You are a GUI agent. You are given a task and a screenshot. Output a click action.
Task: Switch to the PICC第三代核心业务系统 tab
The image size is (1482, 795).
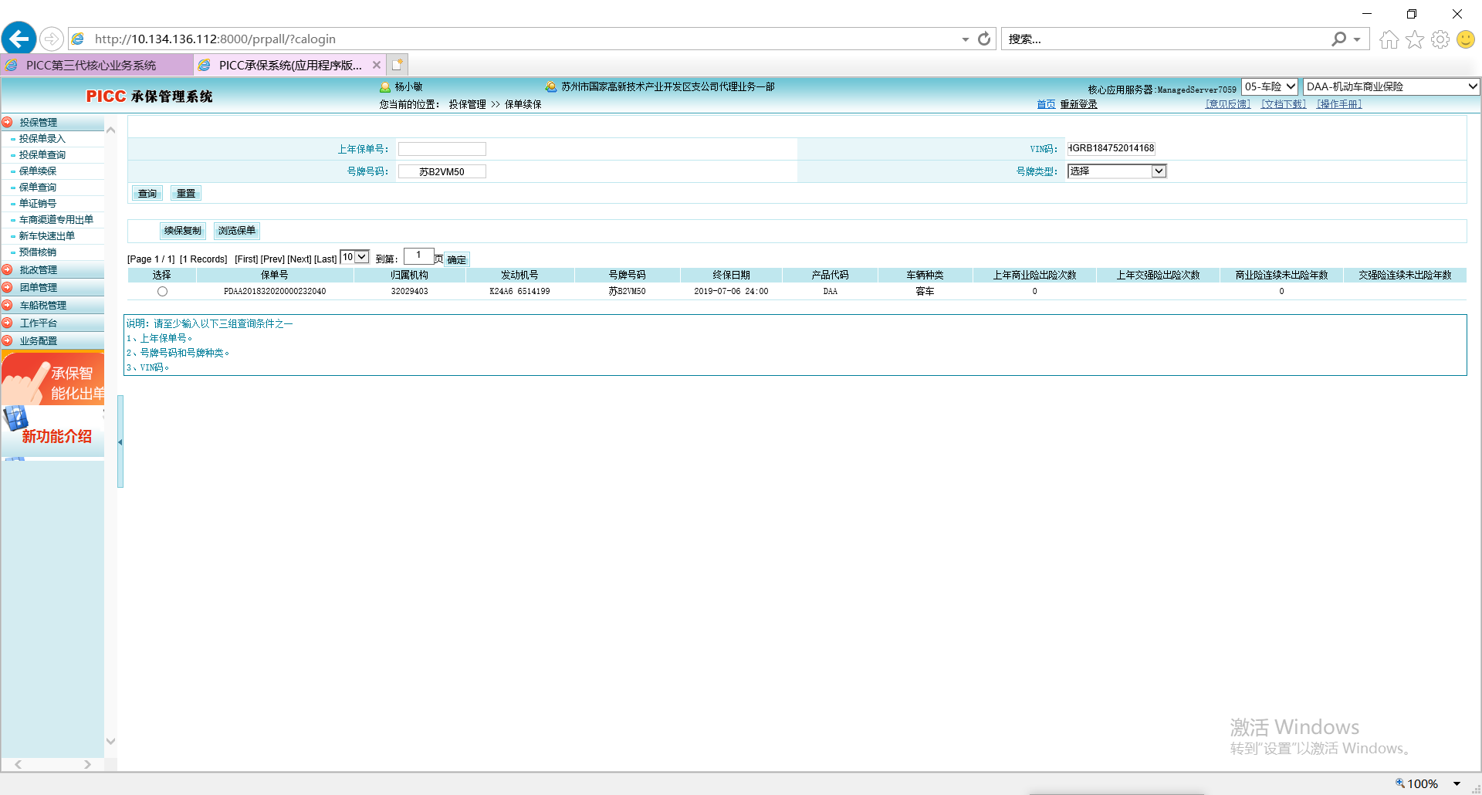point(91,65)
